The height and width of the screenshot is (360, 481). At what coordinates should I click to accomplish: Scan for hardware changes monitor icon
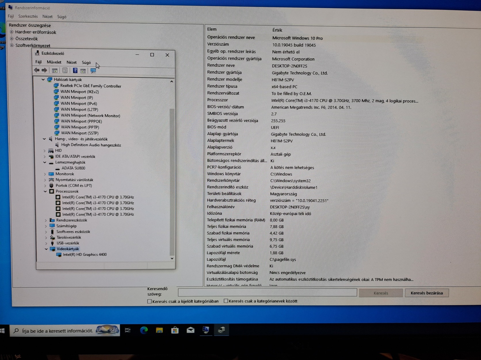point(93,71)
